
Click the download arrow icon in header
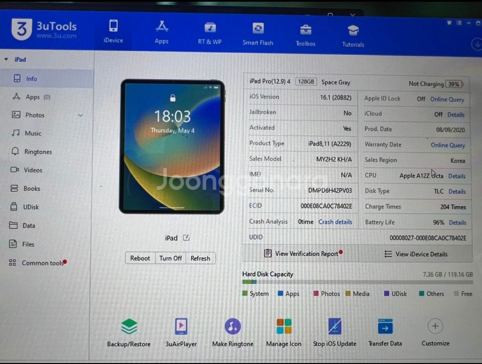point(477,44)
